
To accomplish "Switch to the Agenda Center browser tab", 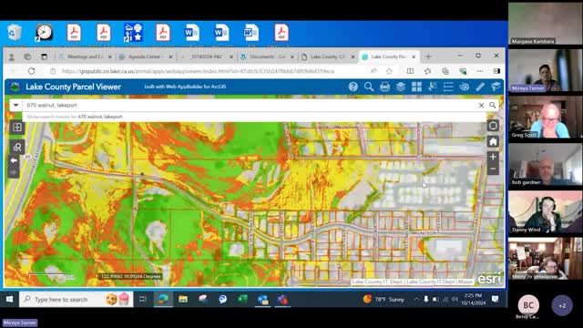I will point(145,56).
